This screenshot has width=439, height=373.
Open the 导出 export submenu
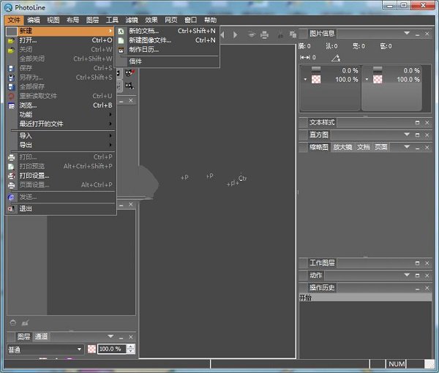tap(61, 146)
